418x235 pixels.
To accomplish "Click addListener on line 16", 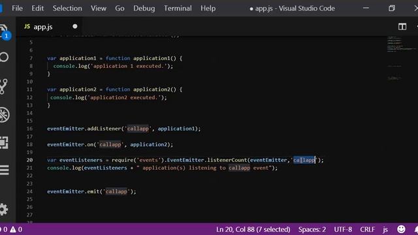I will pos(104,129).
